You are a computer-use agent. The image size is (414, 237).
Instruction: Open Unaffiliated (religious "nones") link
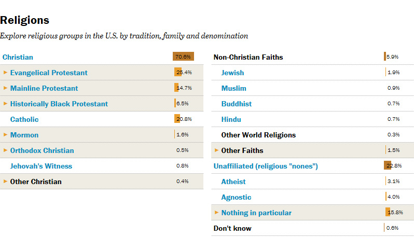pos(266,166)
